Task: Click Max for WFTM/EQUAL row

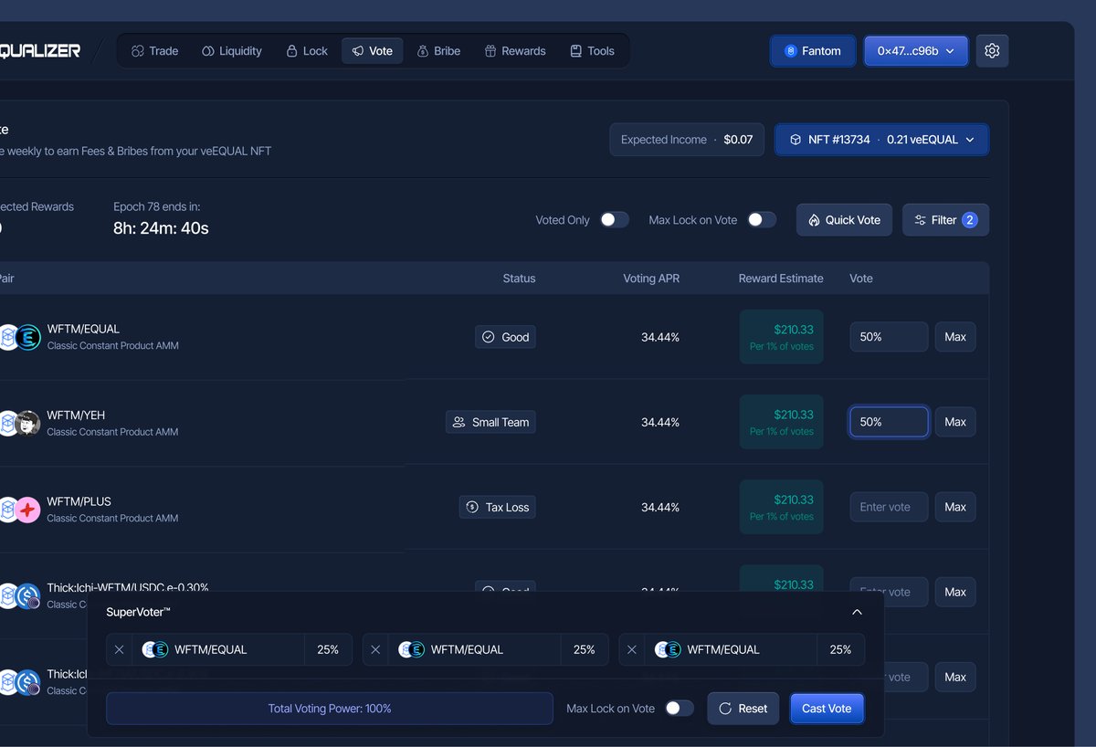Action: [955, 337]
